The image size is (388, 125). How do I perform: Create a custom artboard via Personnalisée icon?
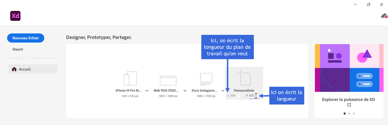click(244, 78)
